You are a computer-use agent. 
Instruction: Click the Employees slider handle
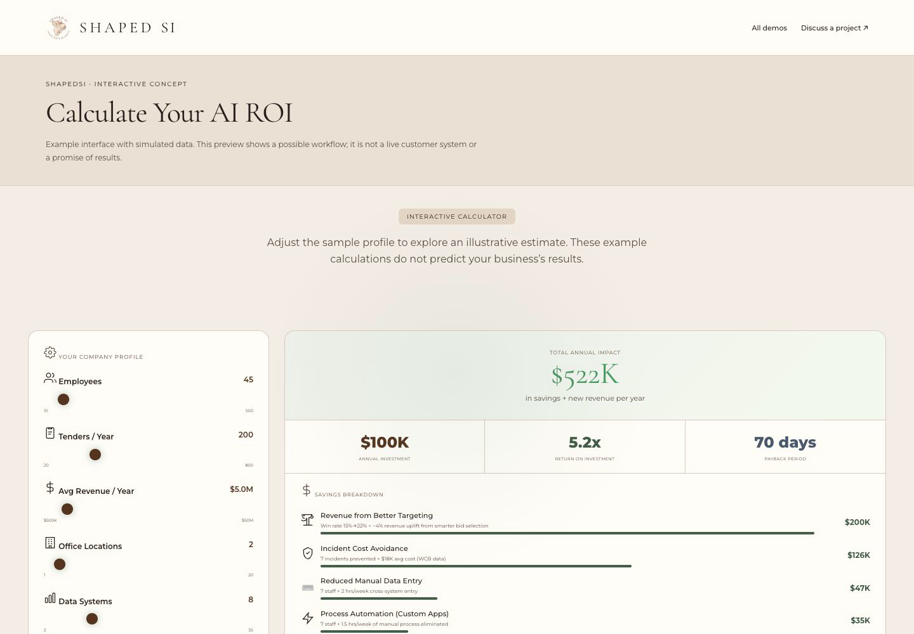[63, 399]
